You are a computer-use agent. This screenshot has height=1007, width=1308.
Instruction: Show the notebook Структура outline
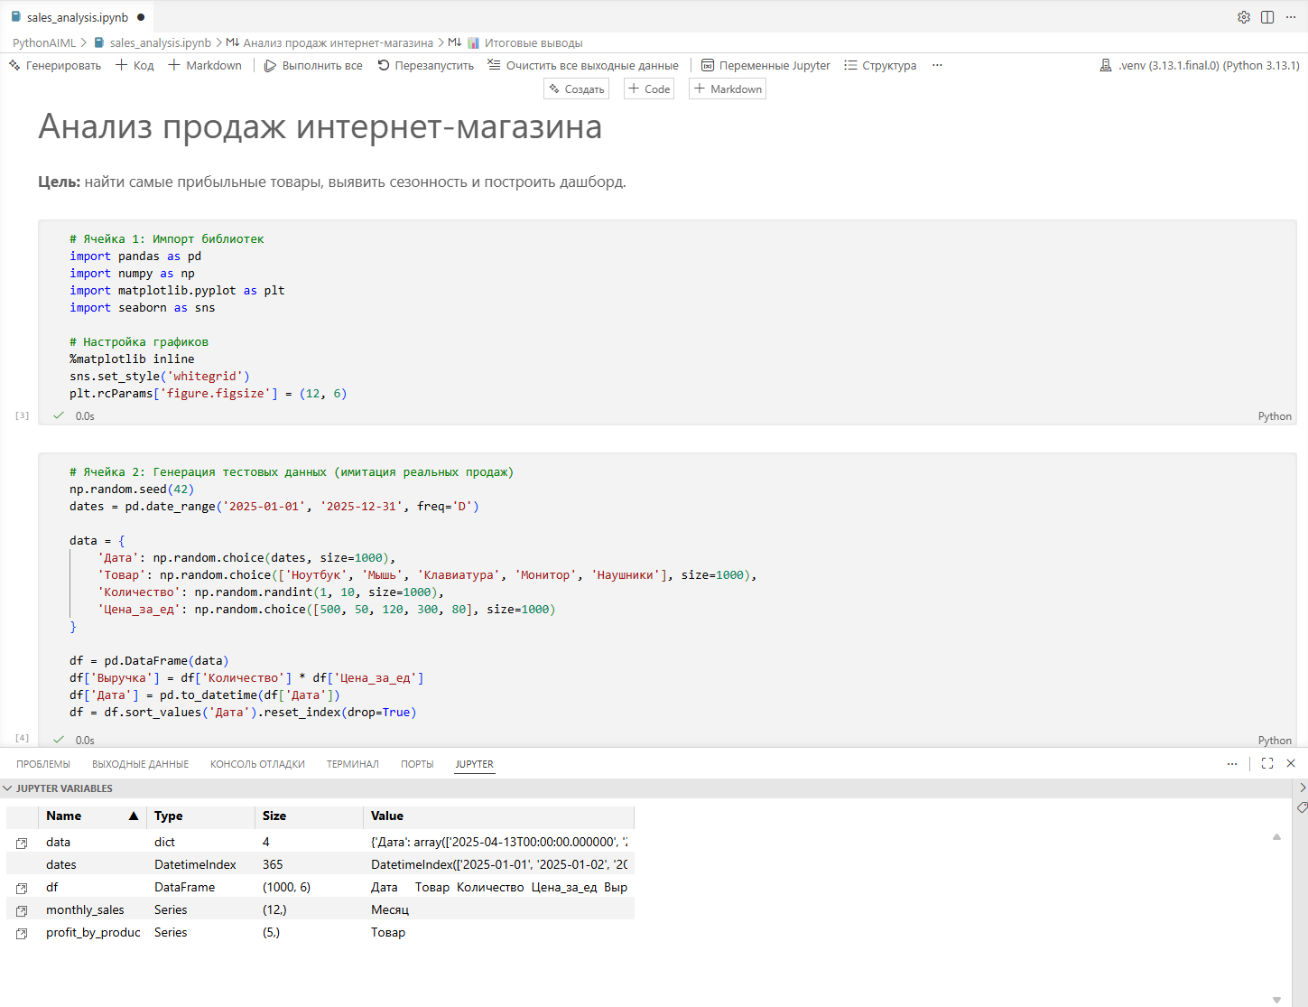point(880,65)
